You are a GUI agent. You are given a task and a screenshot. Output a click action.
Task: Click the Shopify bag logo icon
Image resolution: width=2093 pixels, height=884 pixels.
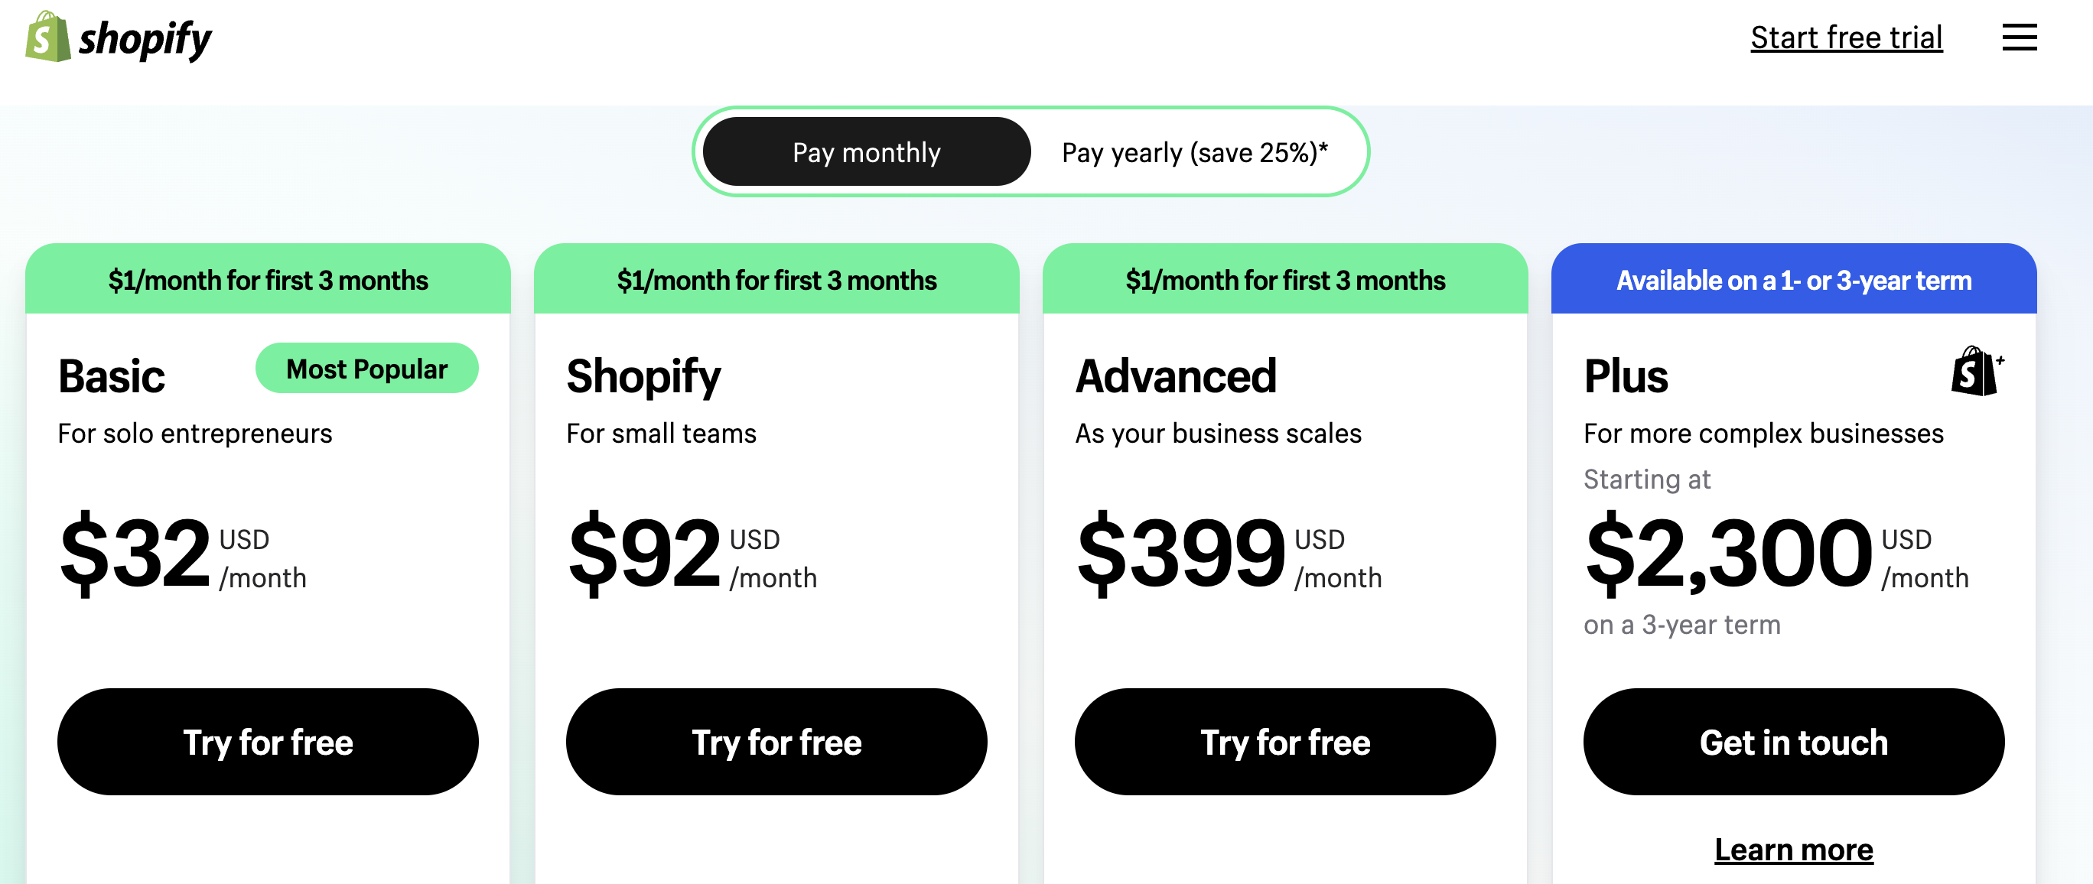(x=47, y=37)
